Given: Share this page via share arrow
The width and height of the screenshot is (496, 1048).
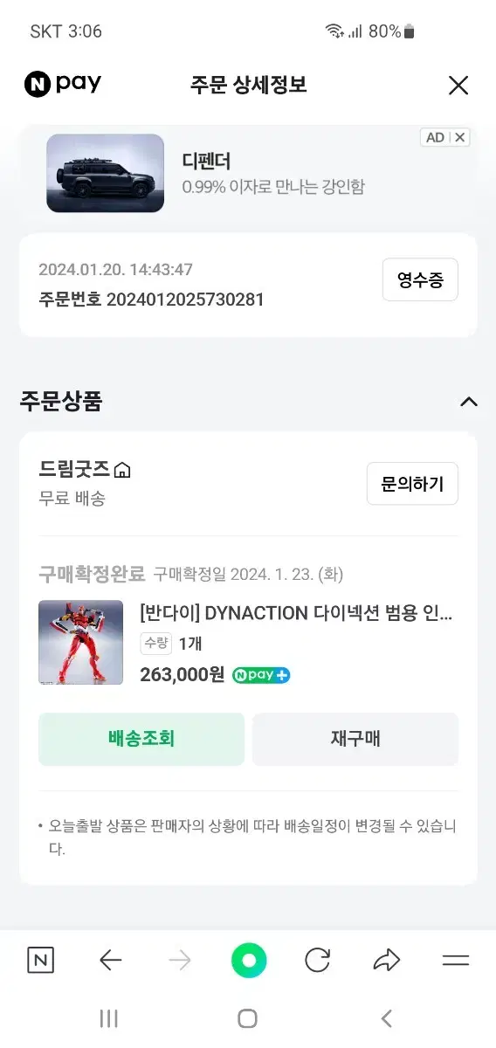Looking at the screenshot, I should pyautogui.click(x=386, y=962).
